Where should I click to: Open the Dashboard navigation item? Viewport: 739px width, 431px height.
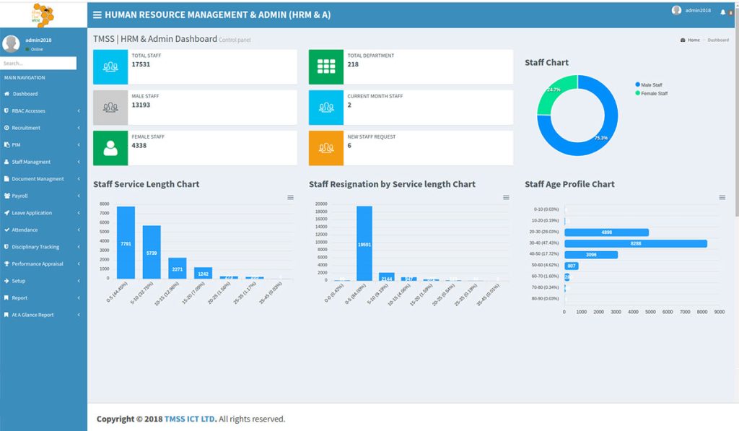point(42,94)
